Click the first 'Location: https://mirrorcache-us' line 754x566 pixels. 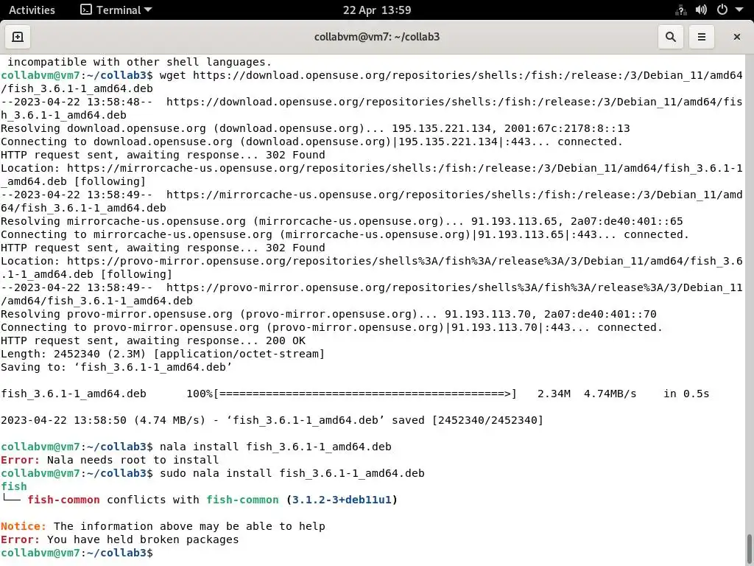pos(372,175)
